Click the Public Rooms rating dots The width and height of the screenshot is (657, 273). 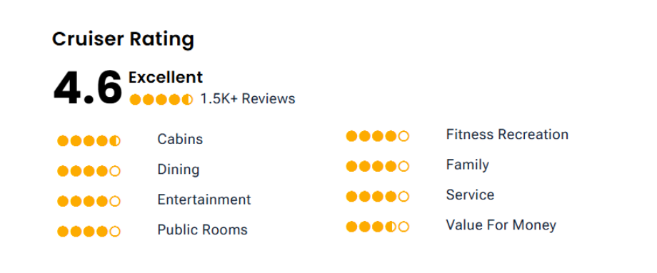pyautogui.click(x=89, y=231)
